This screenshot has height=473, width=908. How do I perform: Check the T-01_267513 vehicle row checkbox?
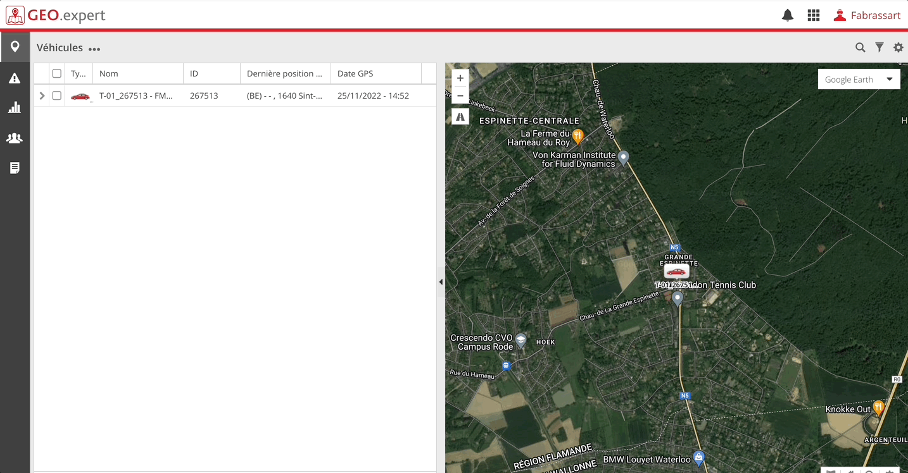[57, 95]
